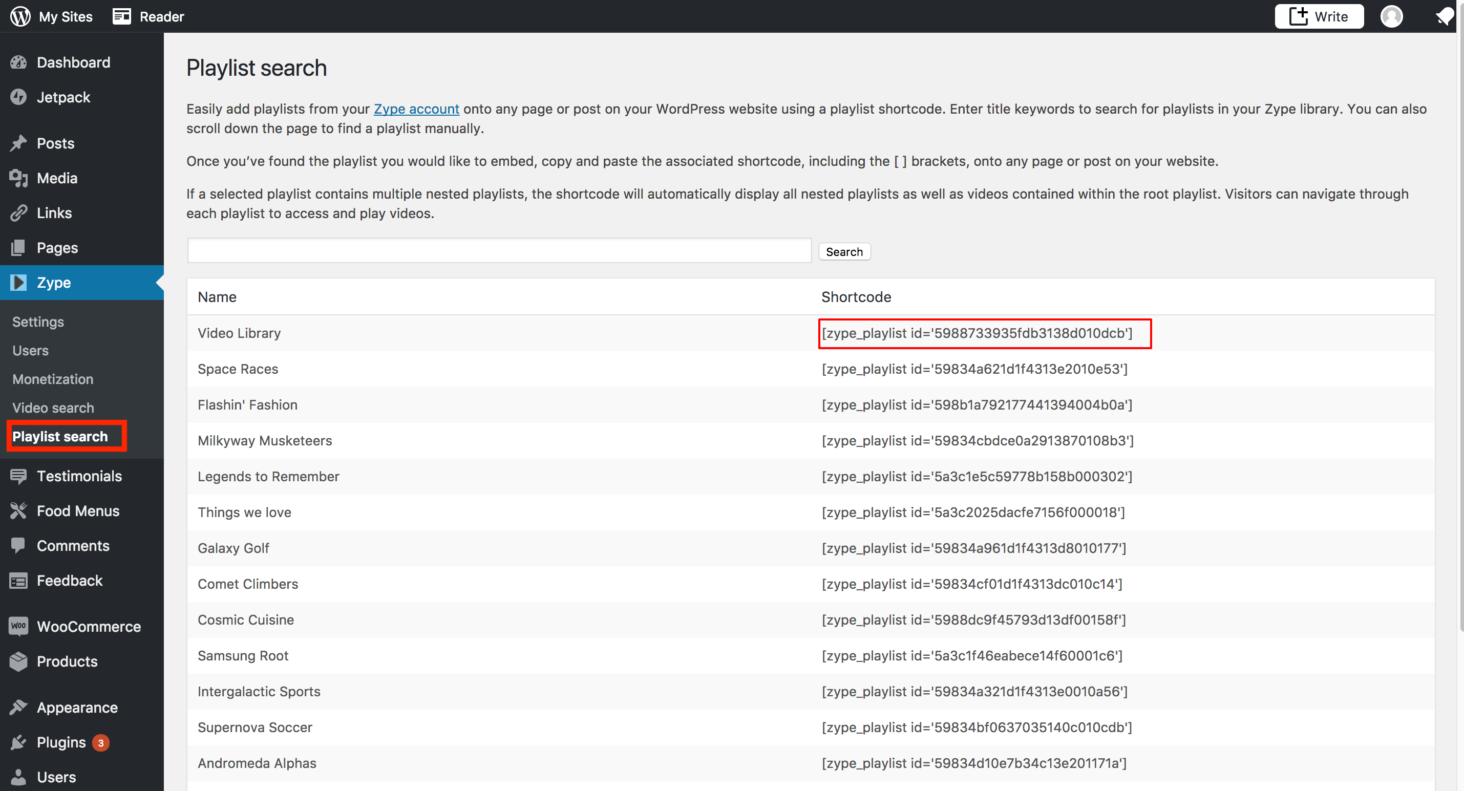The width and height of the screenshot is (1464, 791).
Task: Open the user avatar profile
Action: [x=1391, y=16]
